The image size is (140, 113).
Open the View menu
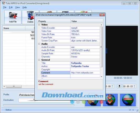17,7
